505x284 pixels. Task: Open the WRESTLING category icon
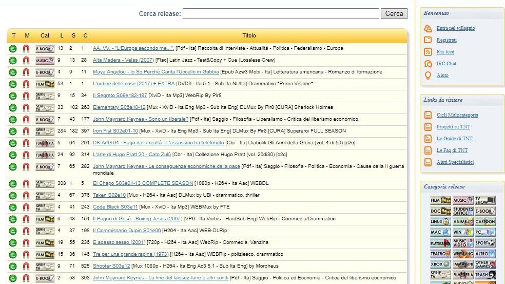(463, 253)
